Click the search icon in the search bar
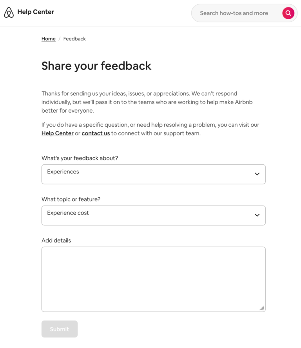The image size is (301, 348). [288, 13]
